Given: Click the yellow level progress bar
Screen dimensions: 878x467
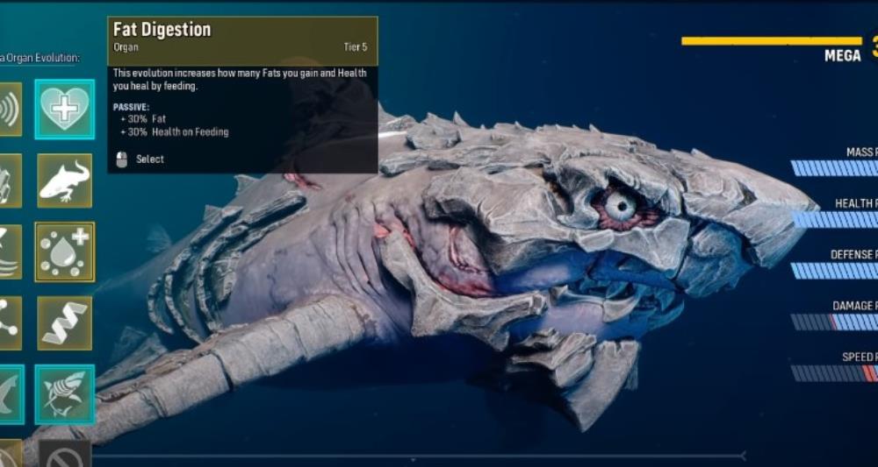Looking at the screenshot, I should point(772,41).
